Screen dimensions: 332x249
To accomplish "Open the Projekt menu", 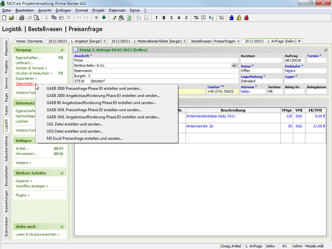I will tap(98, 10).
